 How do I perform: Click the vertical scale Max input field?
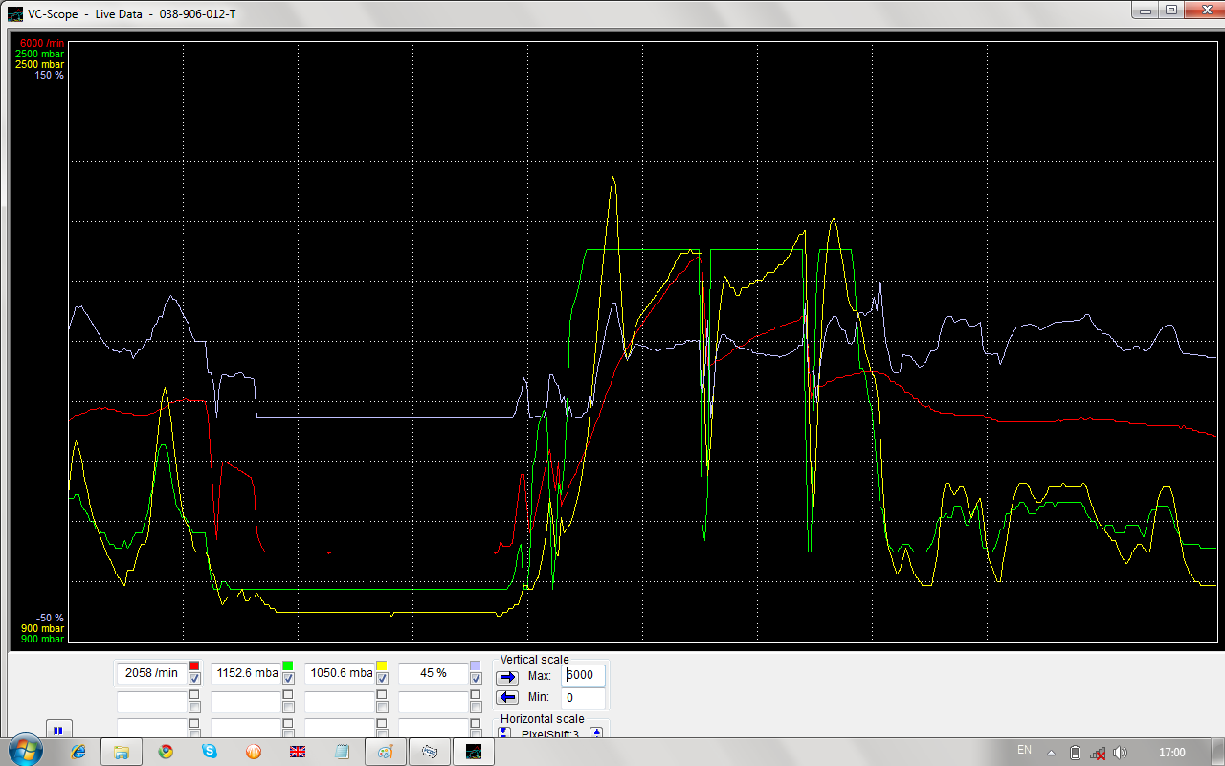(583, 675)
